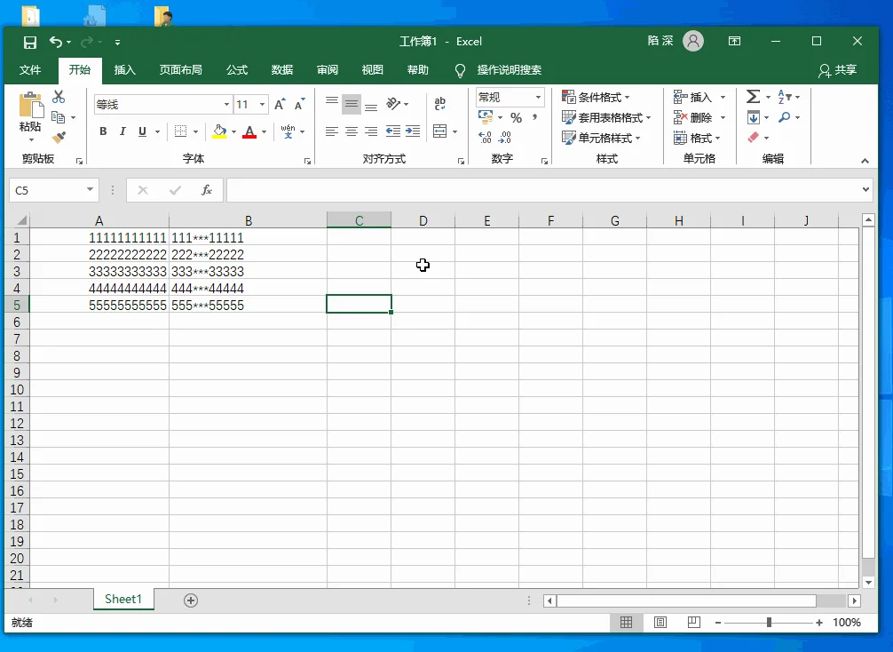Click the insert function fx button

(207, 190)
